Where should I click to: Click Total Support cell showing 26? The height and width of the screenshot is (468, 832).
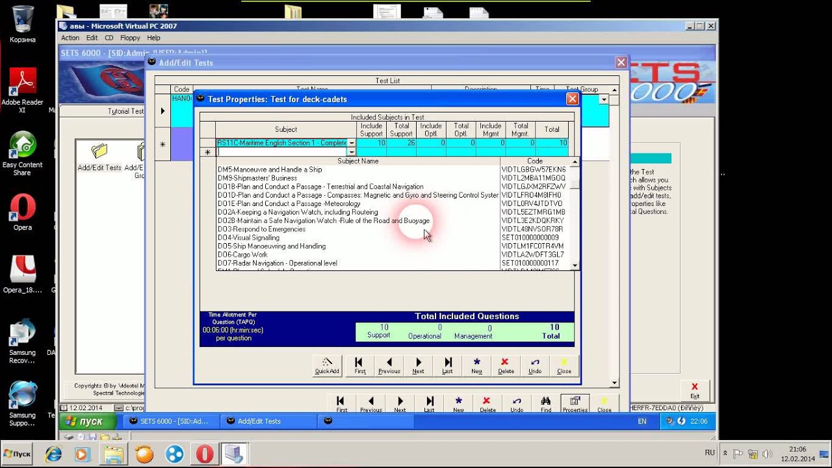tap(402, 143)
